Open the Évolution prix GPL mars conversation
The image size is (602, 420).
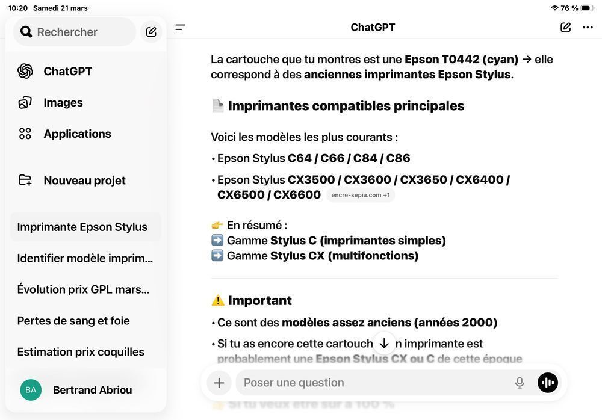[x=85, y=289]
